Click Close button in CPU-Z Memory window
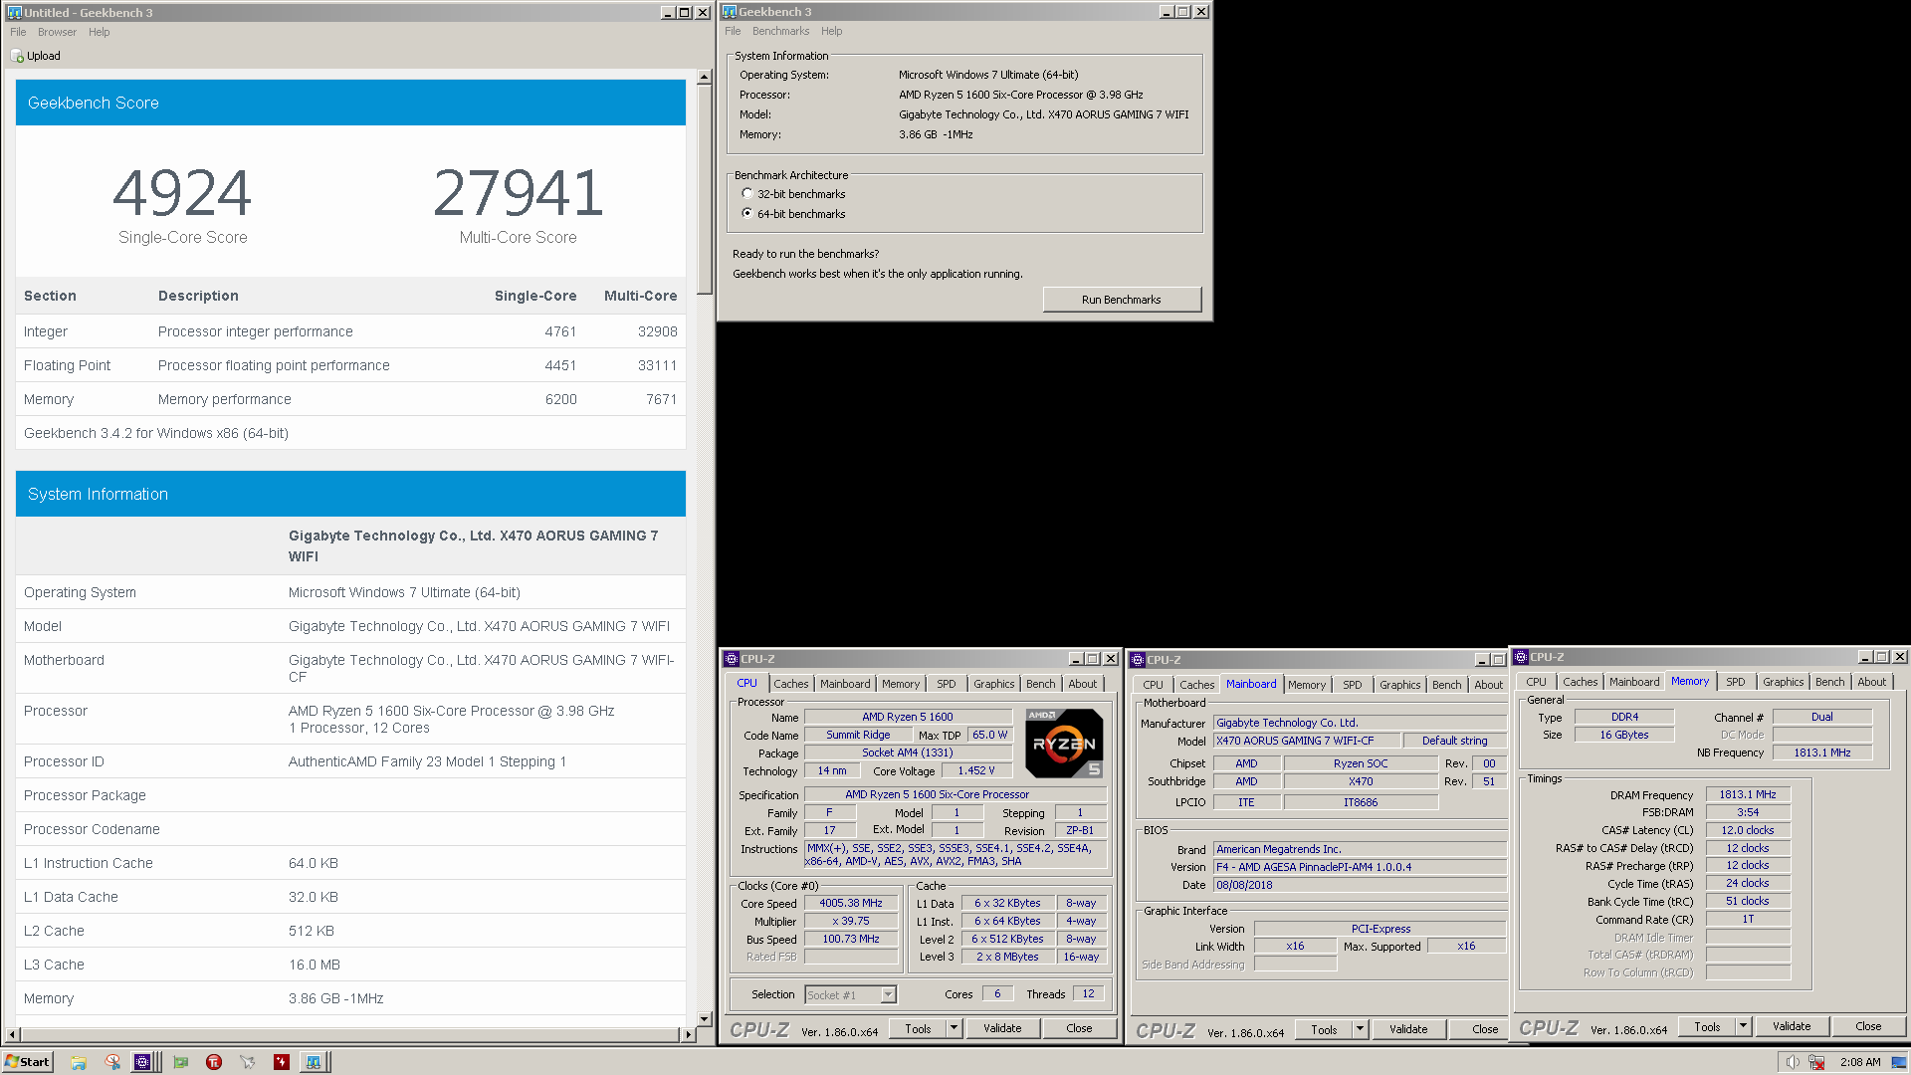The image size is (1911, 1075). (1868, 1026)
